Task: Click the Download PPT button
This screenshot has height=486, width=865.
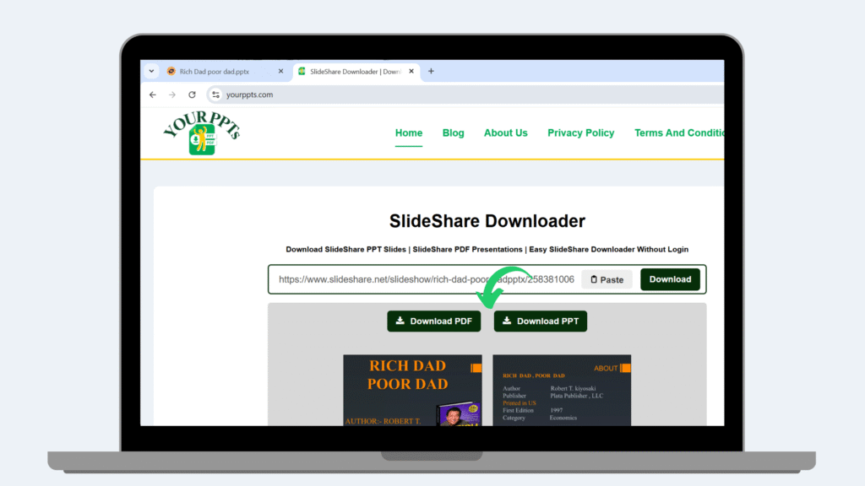Action: 540,321
